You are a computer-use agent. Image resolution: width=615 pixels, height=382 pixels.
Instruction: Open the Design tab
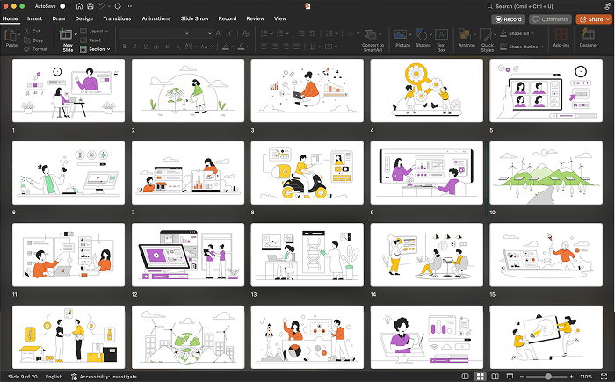pos(84,18)
